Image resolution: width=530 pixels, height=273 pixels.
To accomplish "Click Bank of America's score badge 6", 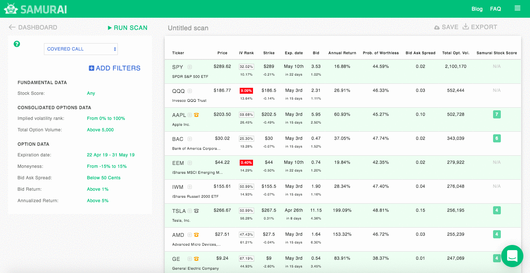I will pyautogui.click(x=497, y=138).
